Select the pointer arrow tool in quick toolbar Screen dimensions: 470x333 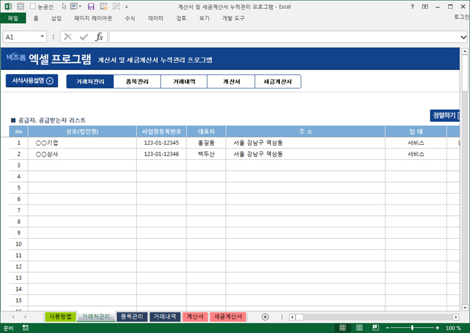pos(64,6)
